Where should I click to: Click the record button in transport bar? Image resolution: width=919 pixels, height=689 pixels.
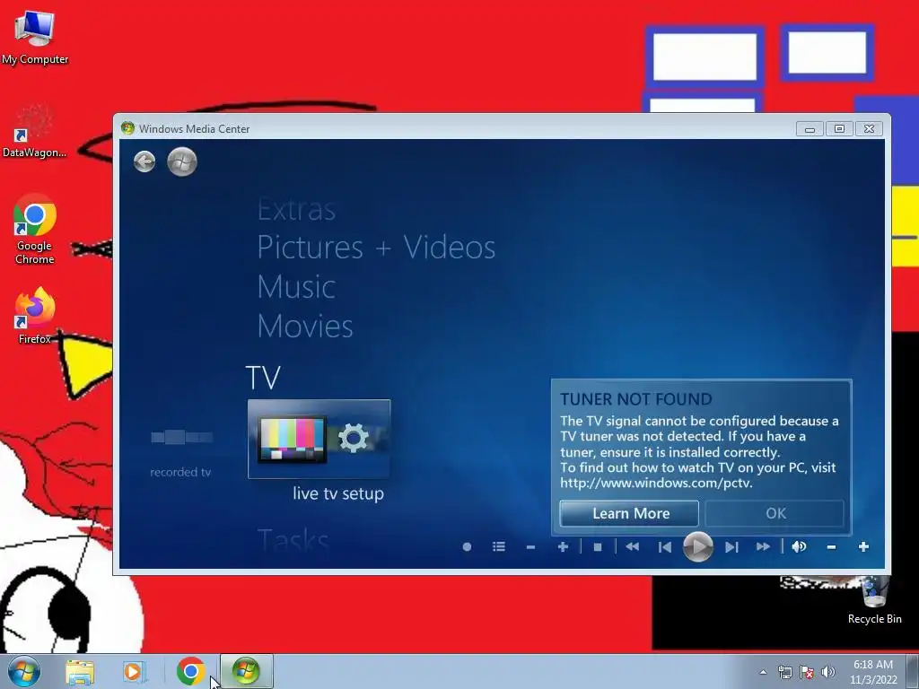[467, 546]
